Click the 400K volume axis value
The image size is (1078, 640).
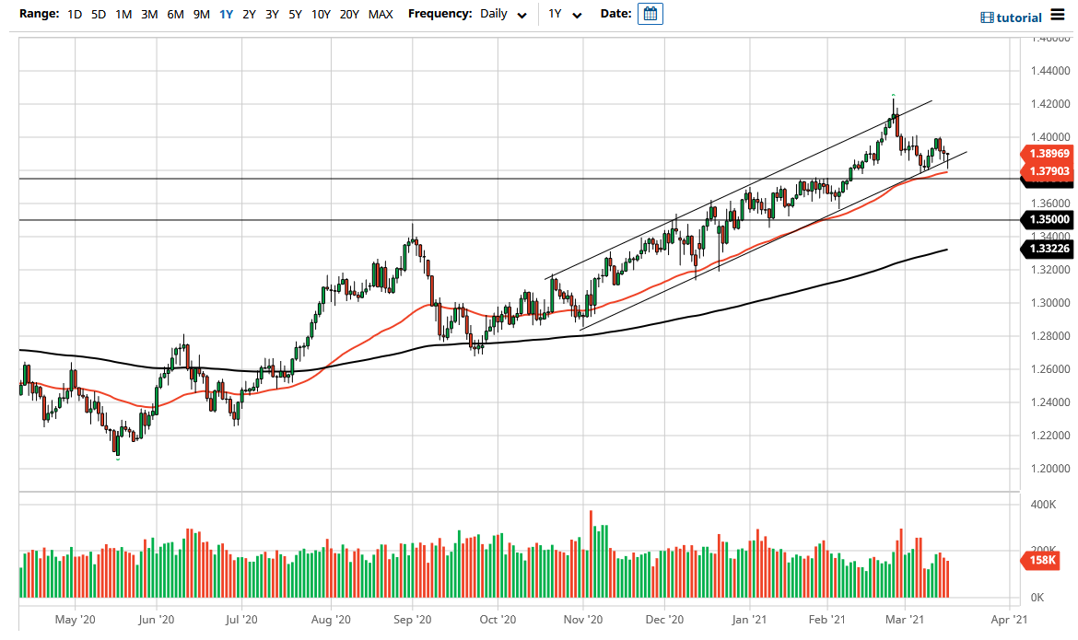[1044, 505]
